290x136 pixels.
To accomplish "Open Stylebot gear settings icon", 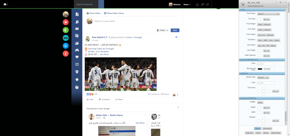I will pos(280,3).
